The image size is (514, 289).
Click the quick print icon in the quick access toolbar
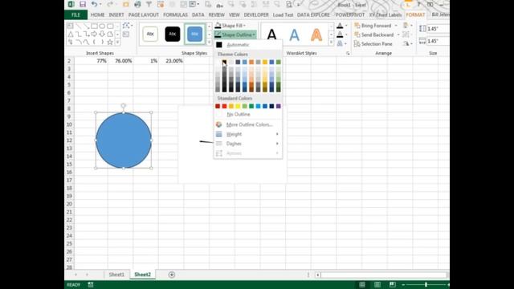(137, 4)
